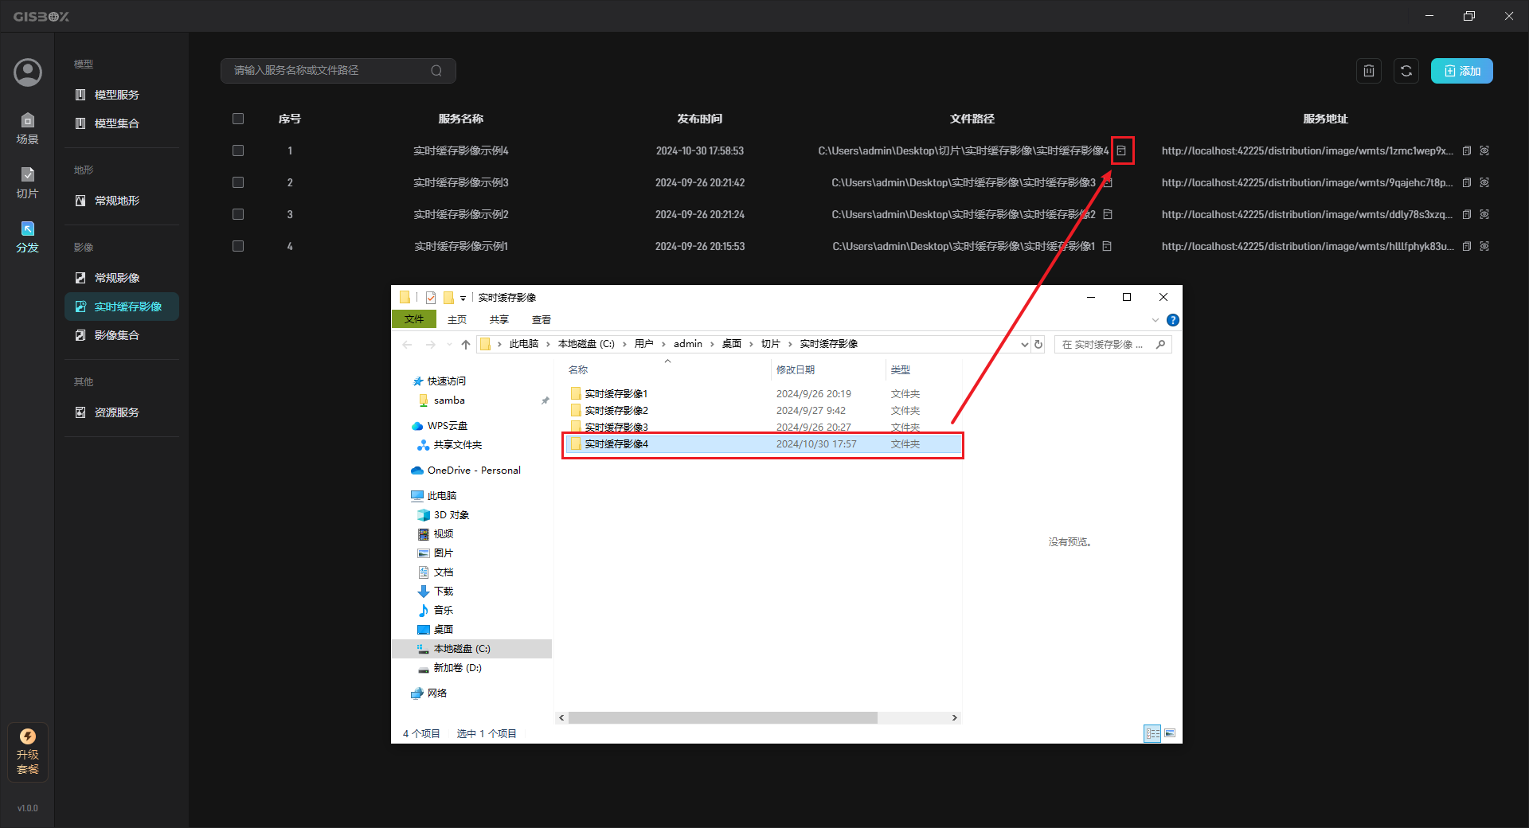
Task: Click the refresh list button
Action: pos(1406,71)
